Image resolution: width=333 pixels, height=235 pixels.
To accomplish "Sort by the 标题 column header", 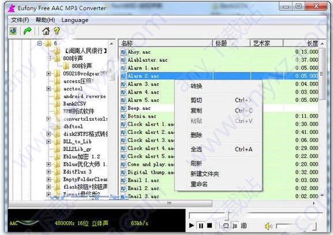I will click(x=231, y=43).
